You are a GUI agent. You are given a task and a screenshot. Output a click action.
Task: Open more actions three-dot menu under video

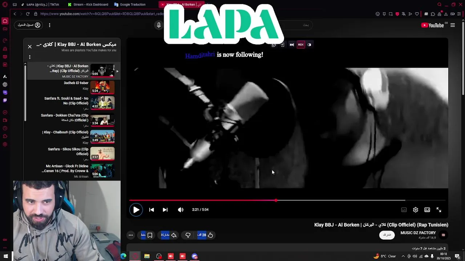(x=131, y=235)
